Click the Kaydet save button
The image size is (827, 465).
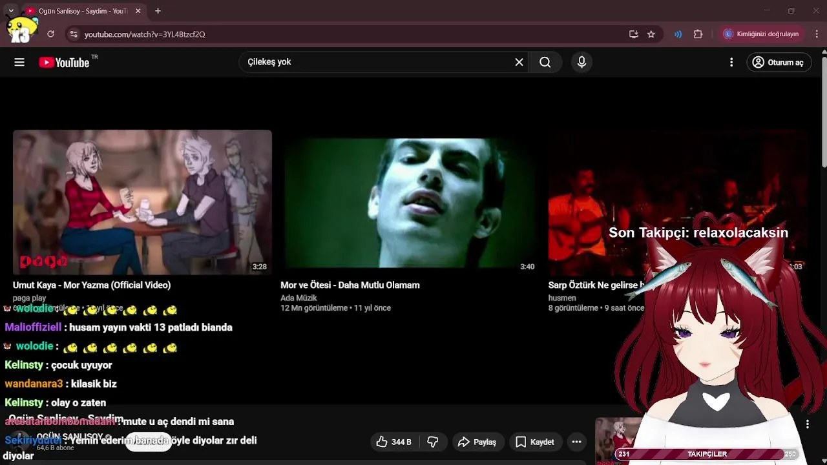535,442
